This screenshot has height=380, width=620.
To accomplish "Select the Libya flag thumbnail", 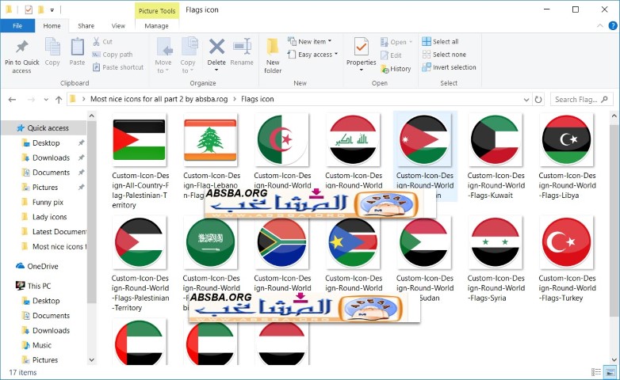I will tap(566, 140).
